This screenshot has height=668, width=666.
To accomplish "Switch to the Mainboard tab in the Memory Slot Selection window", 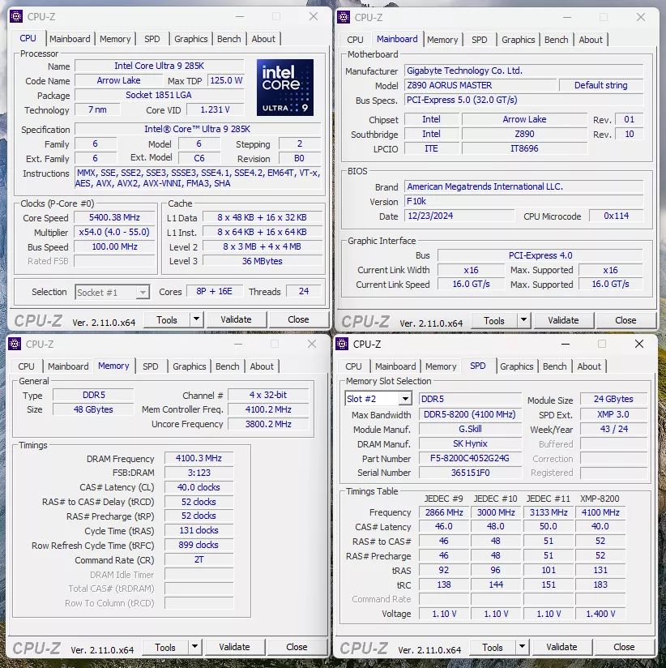I will click(x=395, y=366).
